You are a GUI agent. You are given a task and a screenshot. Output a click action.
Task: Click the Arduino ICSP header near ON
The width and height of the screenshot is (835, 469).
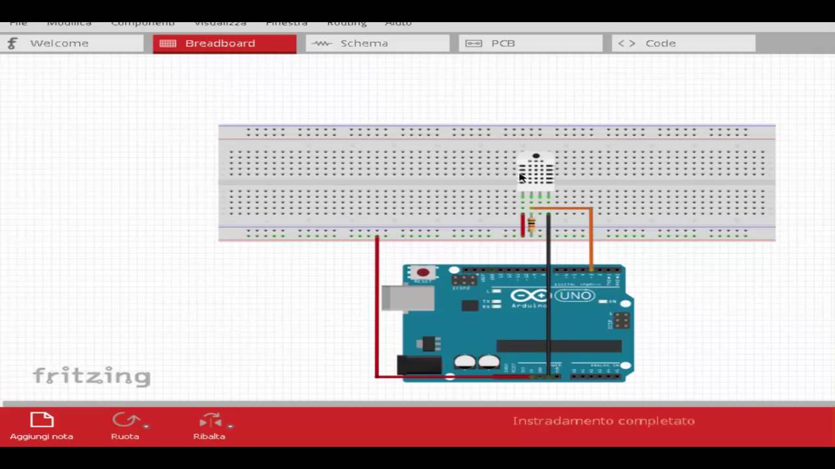point(620,320)
